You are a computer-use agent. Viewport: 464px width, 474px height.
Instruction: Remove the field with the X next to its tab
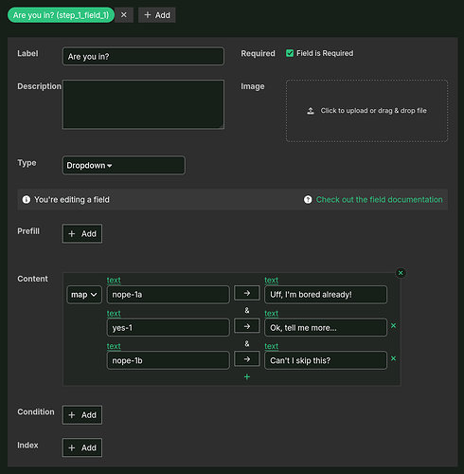[x=124, y=15]
